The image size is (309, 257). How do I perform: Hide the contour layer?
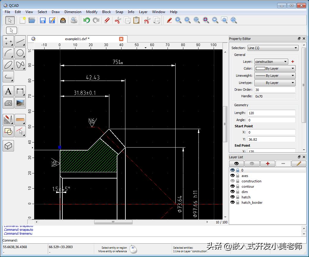(233, 186)
